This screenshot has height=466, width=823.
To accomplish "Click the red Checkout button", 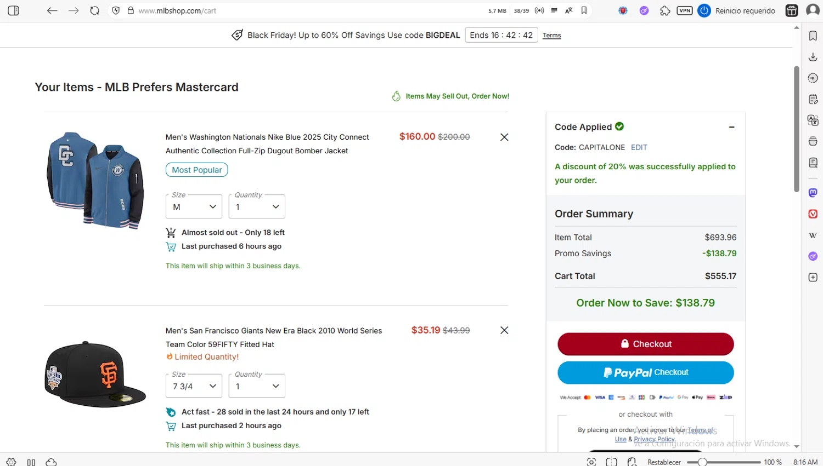I will 645,344.
